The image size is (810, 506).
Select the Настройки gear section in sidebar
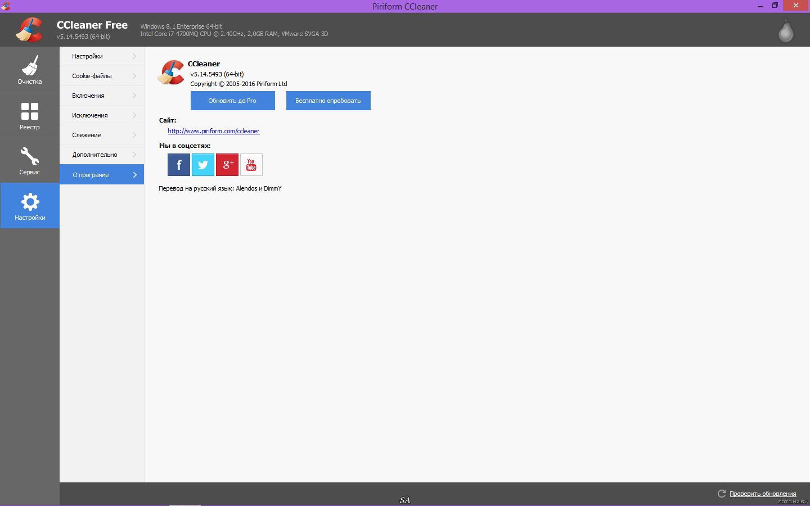tap(29, 206)
